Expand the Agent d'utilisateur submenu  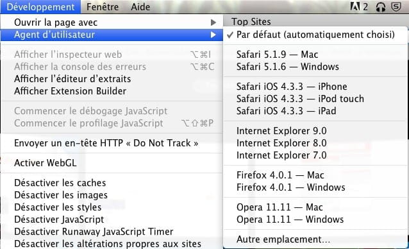coord(112,35)
